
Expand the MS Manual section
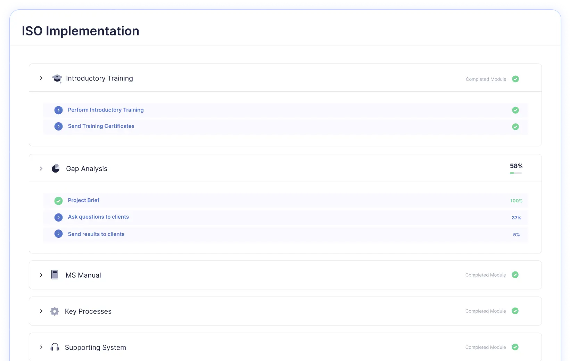[x=41, y=275]
